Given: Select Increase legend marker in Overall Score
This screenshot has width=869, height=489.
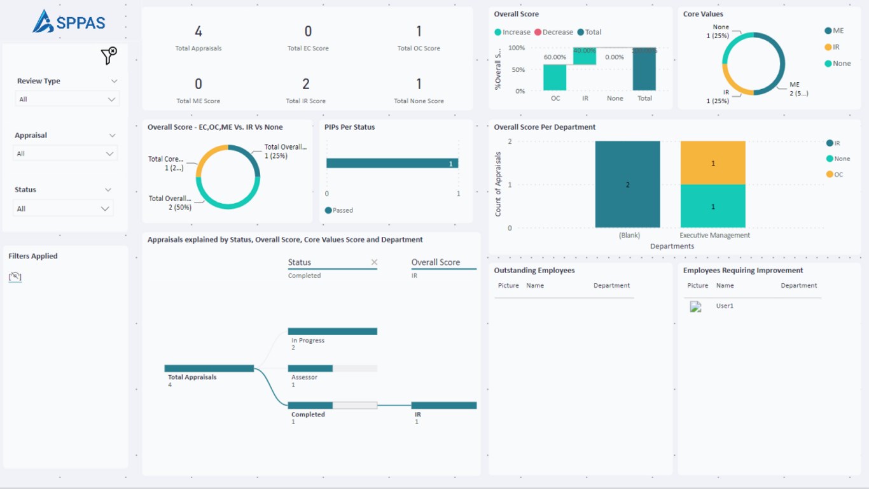Looking at the screenshot, I should click(x=497, y=32).
